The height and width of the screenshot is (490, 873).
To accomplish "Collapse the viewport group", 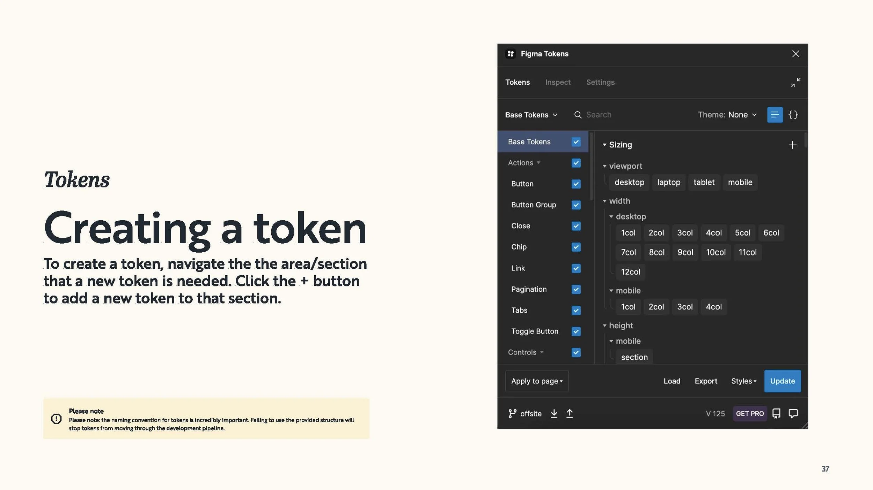I will 604,166.
